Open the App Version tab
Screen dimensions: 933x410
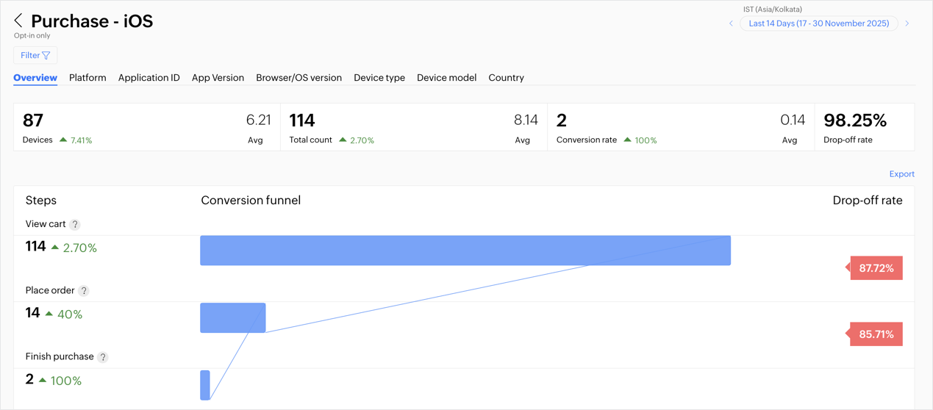pos(218,78)
